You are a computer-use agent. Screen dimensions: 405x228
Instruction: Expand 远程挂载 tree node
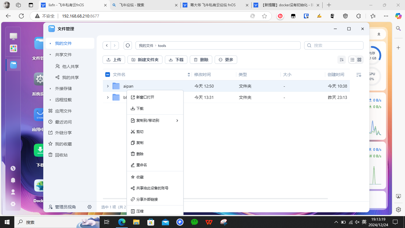[50, 100]
